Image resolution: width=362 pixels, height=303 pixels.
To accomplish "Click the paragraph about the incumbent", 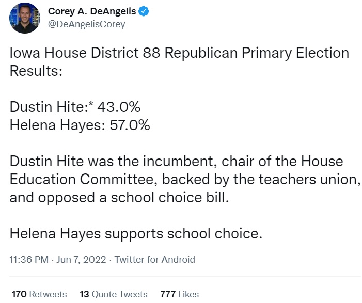I will click(x=185, y=179).
